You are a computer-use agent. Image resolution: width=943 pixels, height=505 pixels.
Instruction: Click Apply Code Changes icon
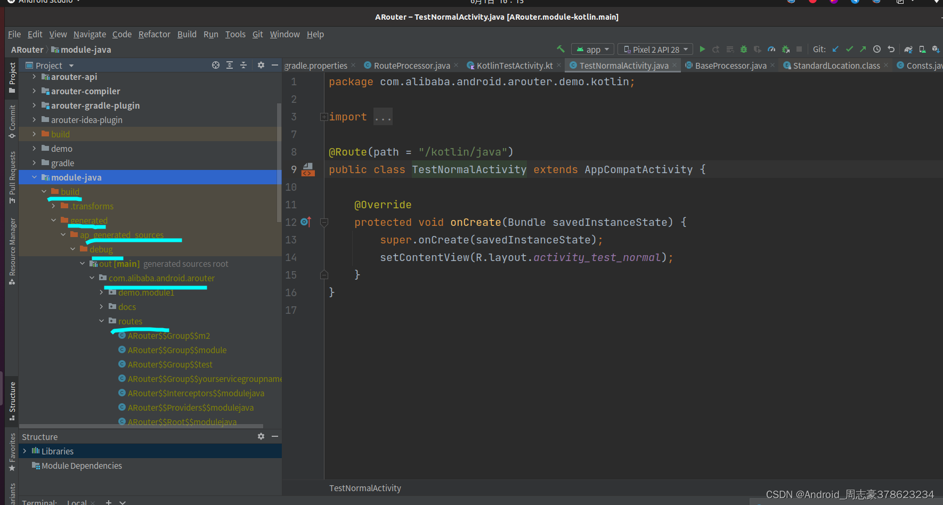tap(730, 49)
